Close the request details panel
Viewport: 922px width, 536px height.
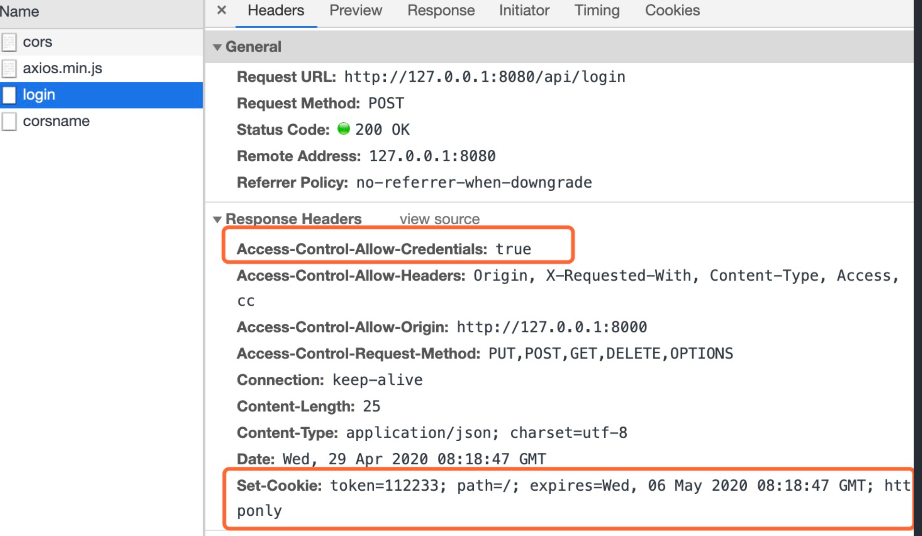point(222,10)
